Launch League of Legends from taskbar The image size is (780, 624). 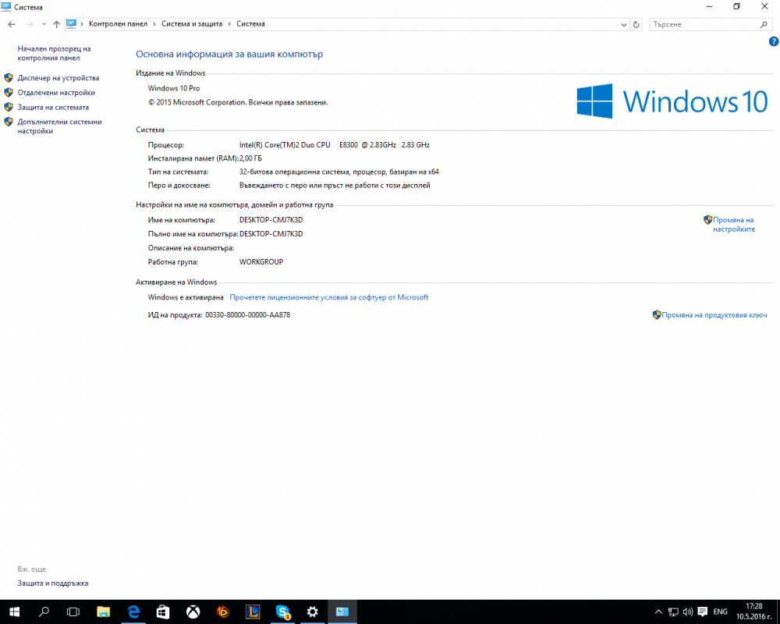253,612
